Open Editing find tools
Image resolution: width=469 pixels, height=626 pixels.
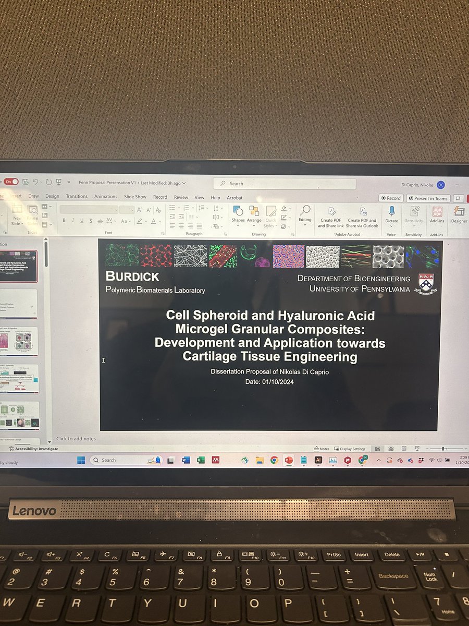coord(305,214)
